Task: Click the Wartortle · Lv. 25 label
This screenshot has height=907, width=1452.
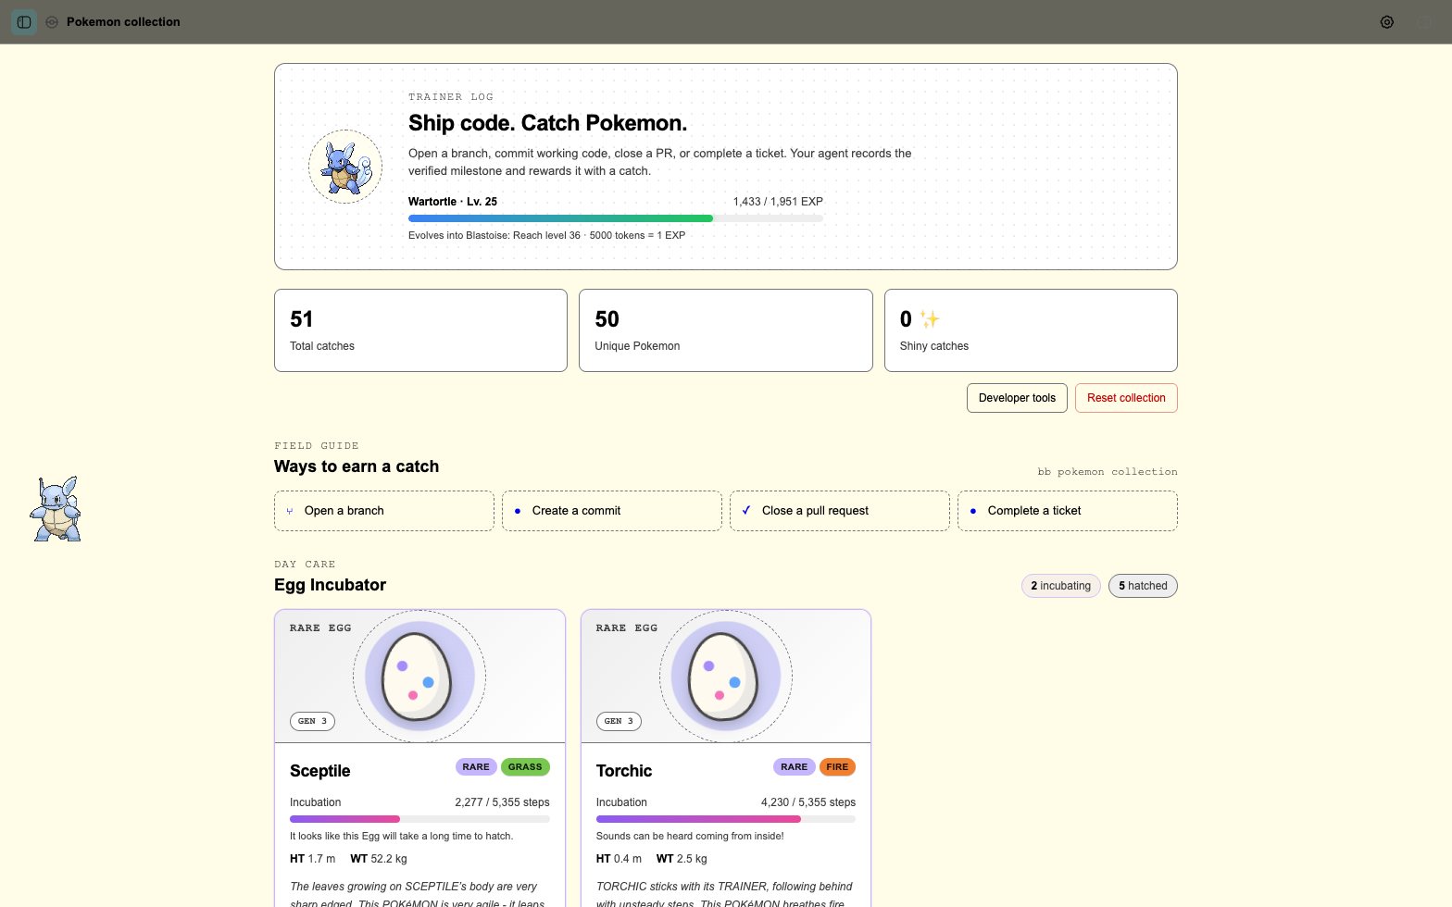Action: point(453,202)
